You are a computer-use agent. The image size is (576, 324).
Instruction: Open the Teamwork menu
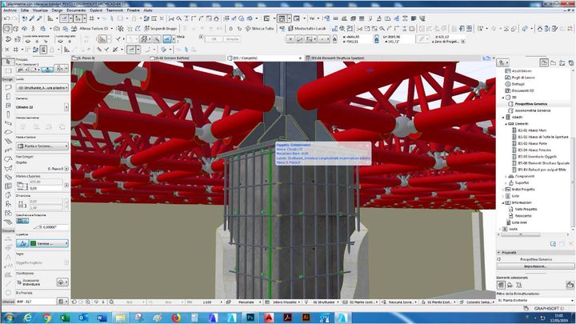(114, 10)
